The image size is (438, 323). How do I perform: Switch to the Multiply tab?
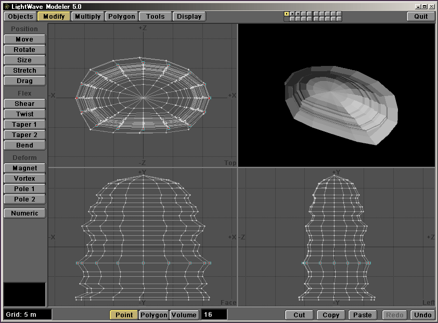coord(87,16)
